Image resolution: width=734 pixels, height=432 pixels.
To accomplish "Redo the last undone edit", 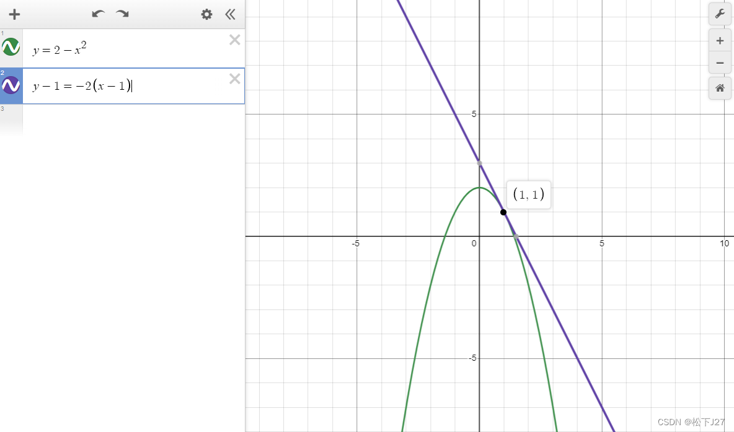I will [123, 14].
